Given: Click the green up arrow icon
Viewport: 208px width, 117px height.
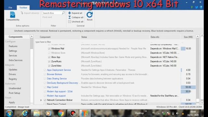Looking at the screenshot, I should pos(192,7).
